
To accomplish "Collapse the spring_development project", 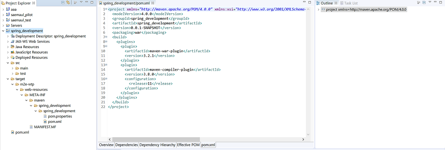I will point(3,31).
